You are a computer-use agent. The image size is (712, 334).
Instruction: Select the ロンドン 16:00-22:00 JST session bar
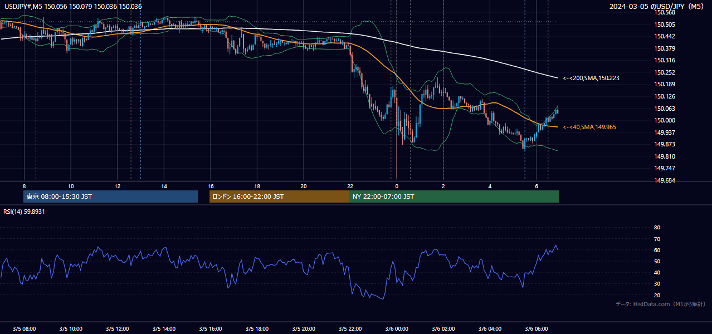279,197
